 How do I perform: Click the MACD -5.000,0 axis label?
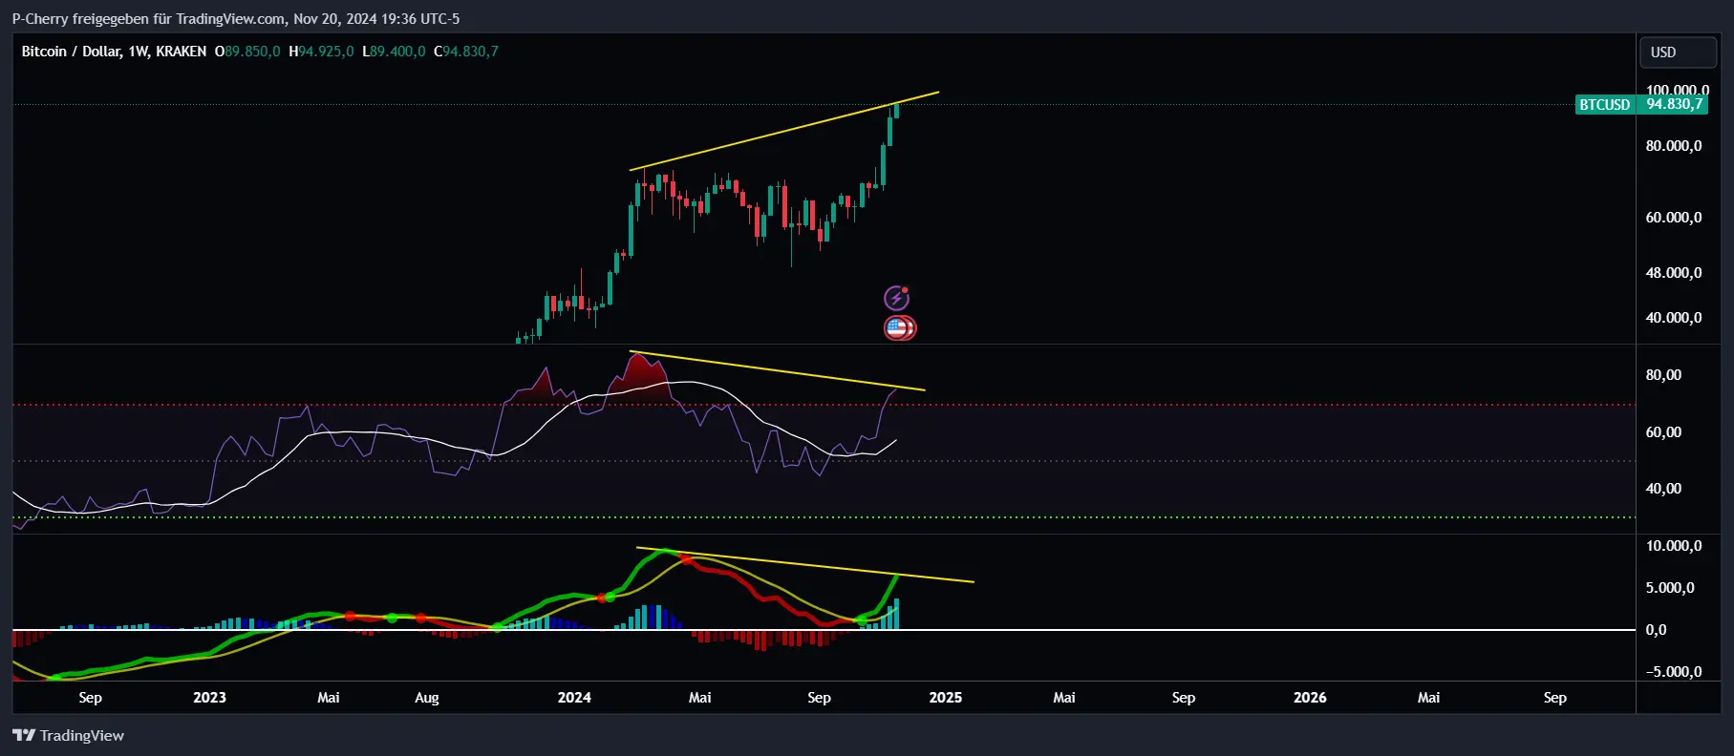(1674, 672)
